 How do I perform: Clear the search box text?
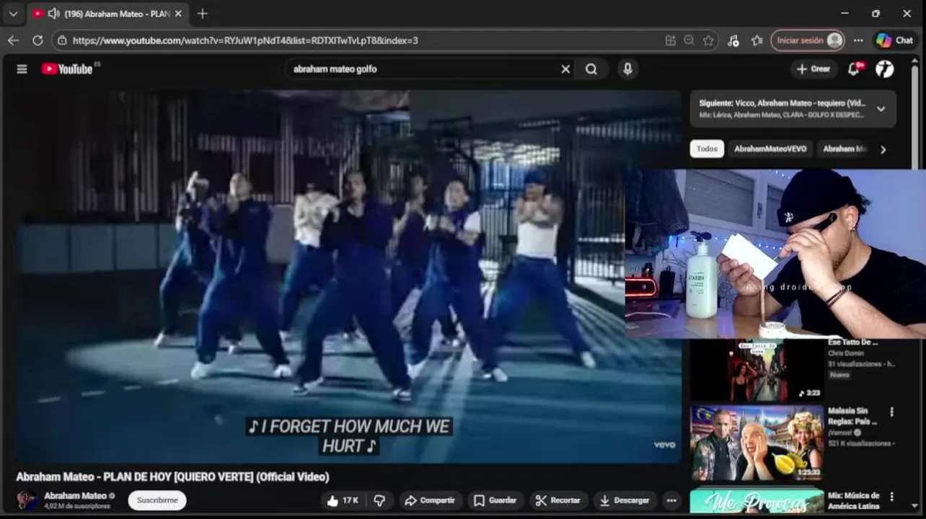click(565, 69)
